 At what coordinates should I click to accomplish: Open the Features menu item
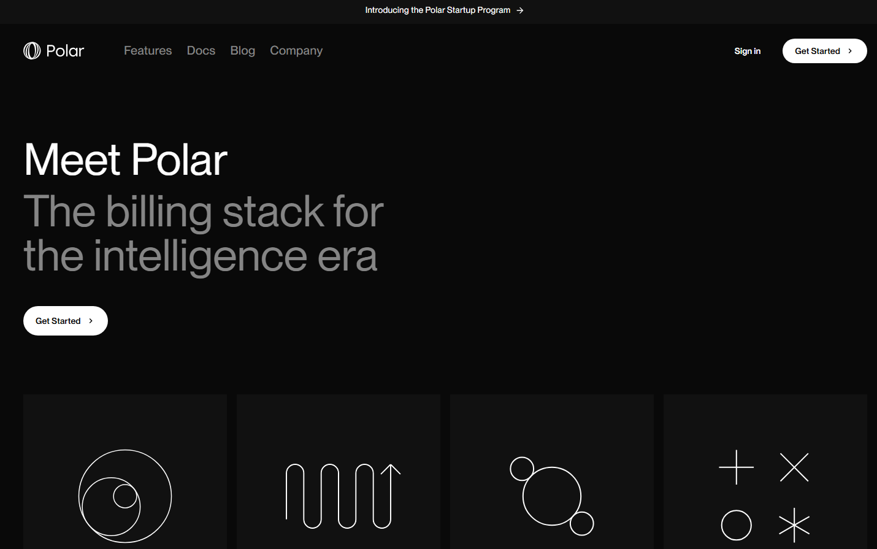tap(148, 51)
